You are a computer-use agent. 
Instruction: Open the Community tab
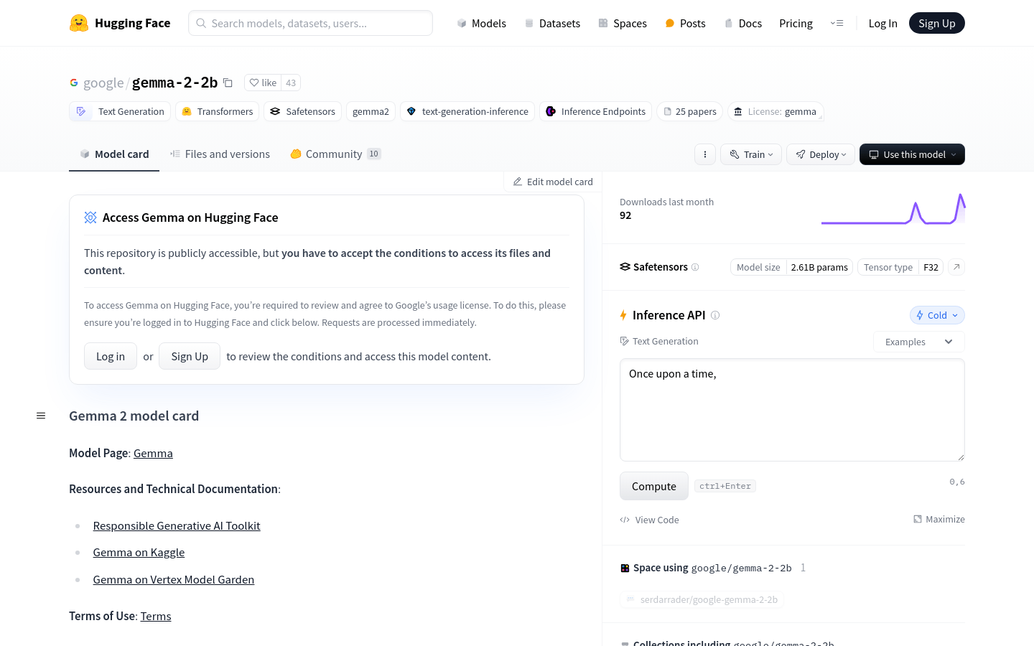click(x=335, y=154)
